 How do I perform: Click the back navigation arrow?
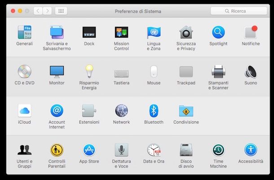click(x=38, y=11)
